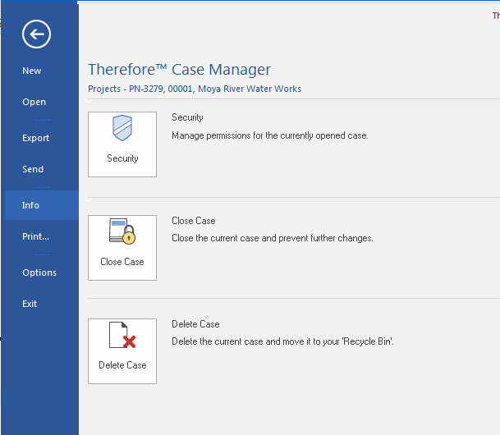Viewport: 500px width, 435px height.
Task: Select Send in the sidebar menu
Action: (33, 169)
